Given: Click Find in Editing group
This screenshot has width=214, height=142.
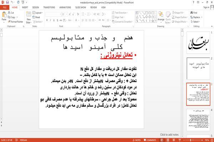Looking at the screenshot, I should [194, 13].
